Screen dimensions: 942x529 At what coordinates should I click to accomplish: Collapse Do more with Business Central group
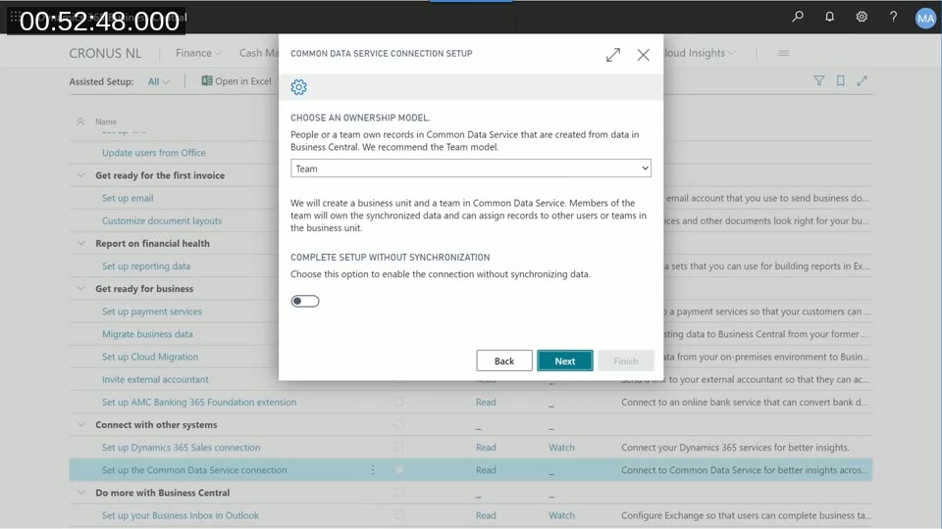click(x=81, y=493)
